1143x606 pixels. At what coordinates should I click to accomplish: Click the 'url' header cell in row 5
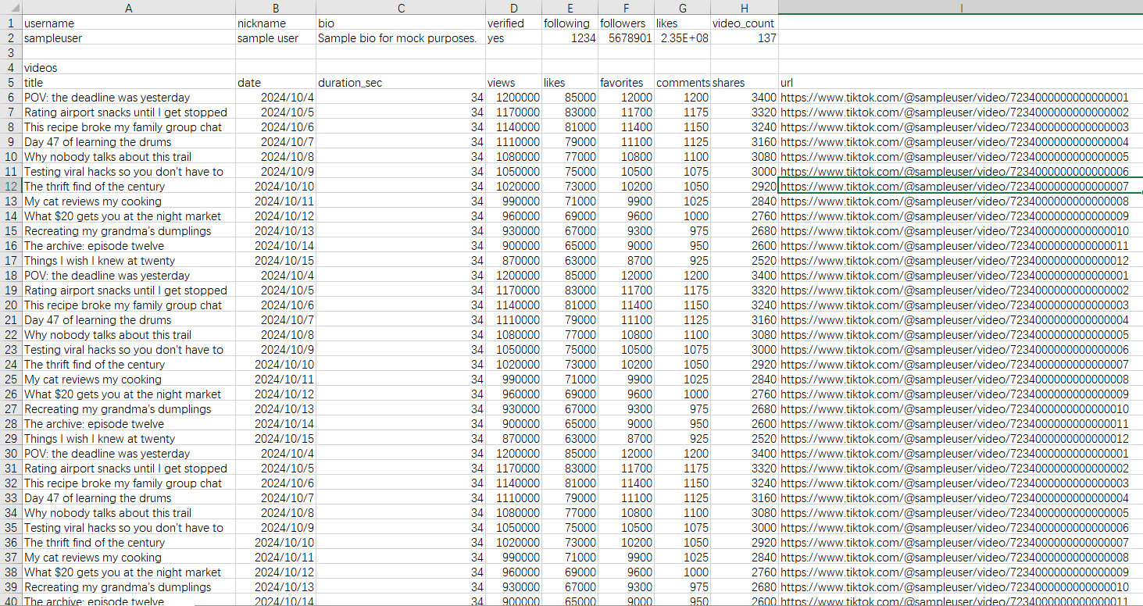click(x=960, y=83)
